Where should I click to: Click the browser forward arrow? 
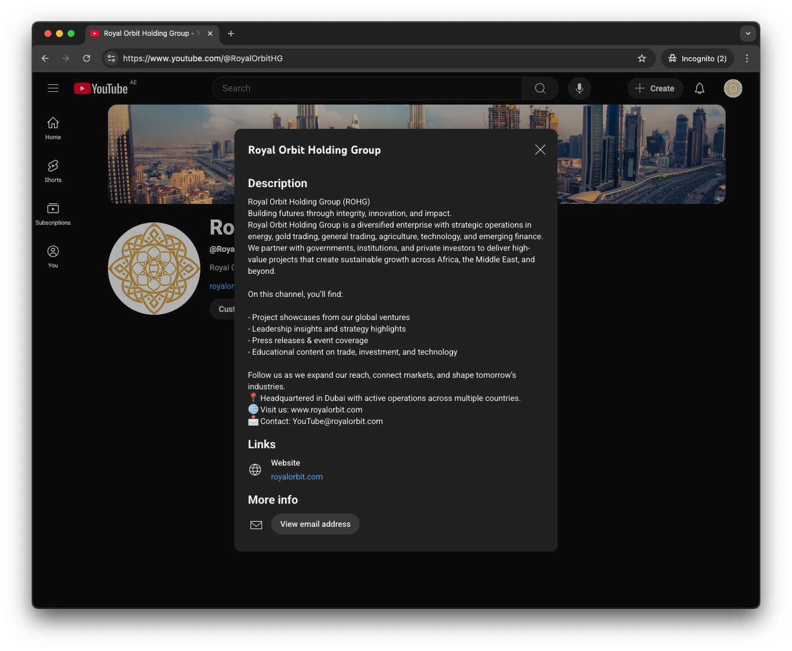(x=66, y=58)
